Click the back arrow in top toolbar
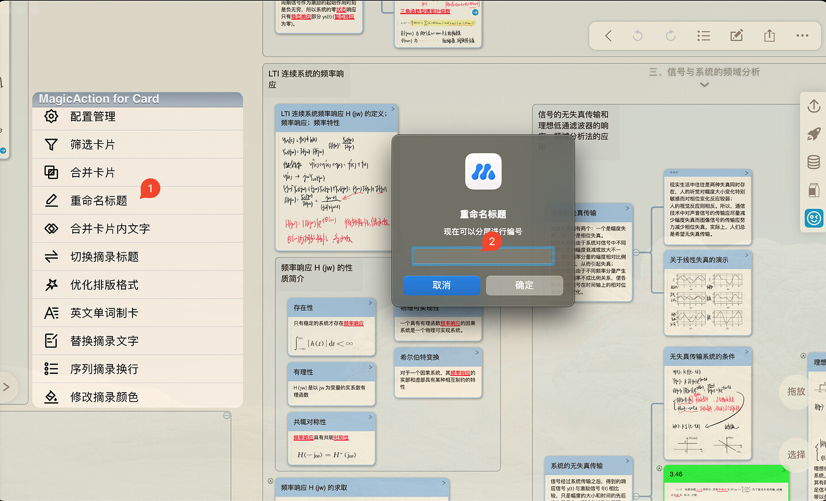The height and width of the screenshot is (501, 826). (x=608, y=36)
